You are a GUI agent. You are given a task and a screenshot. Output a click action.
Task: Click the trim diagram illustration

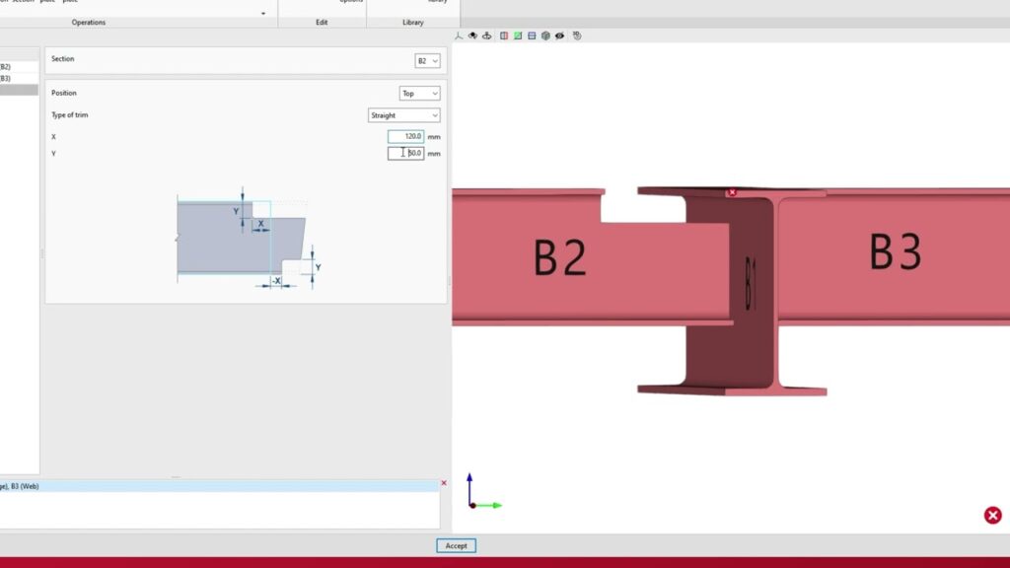coord(248,239)
